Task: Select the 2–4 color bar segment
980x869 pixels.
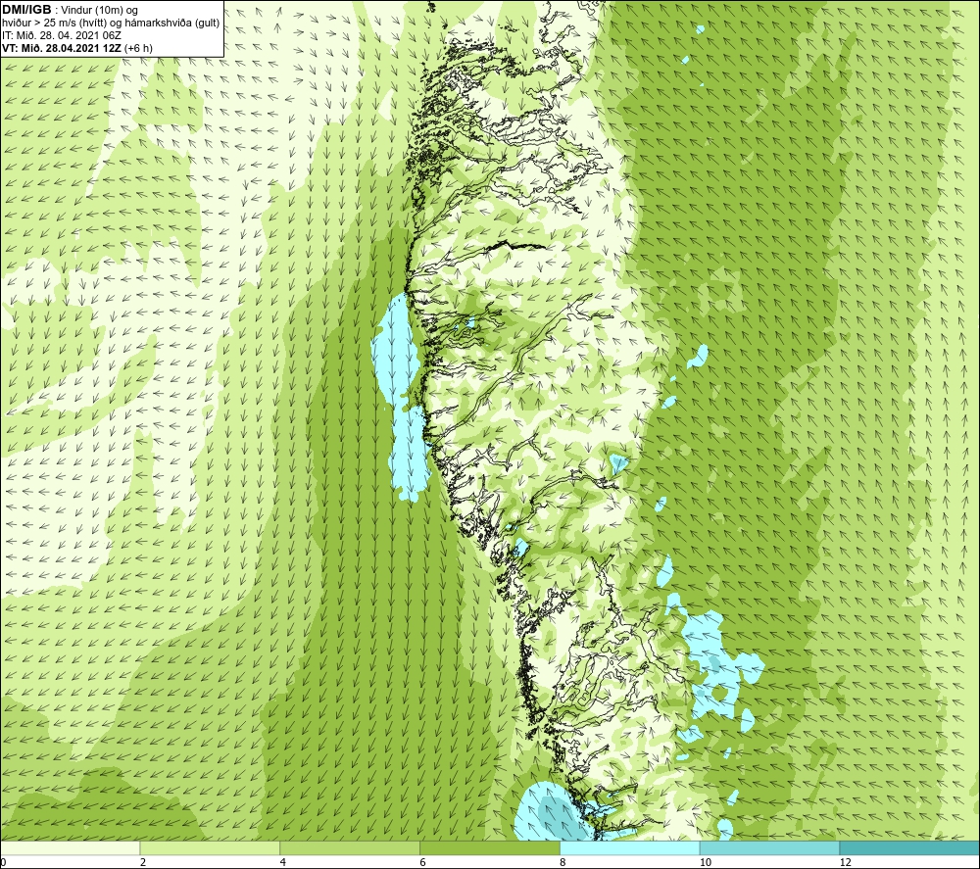Action: pos(210,847)
